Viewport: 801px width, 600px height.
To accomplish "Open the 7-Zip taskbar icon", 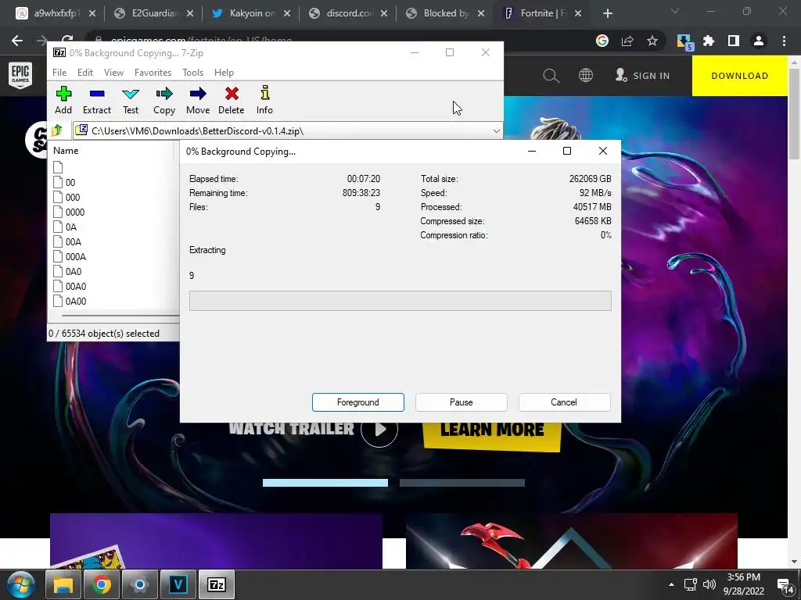I will [217, 584].
